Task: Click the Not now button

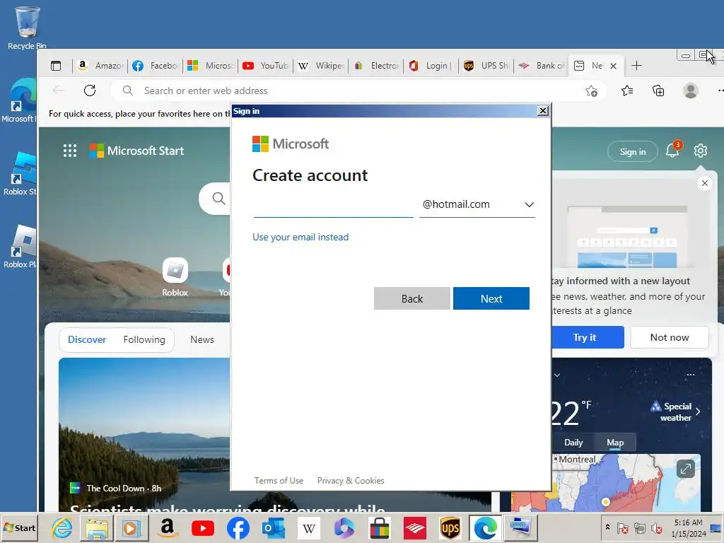Action: [x=670, y=337]
